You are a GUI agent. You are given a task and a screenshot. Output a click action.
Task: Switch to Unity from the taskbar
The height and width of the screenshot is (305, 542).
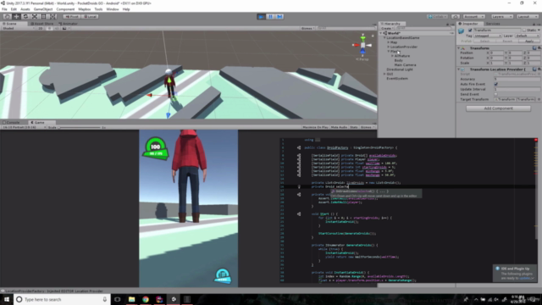coord(174,299)
